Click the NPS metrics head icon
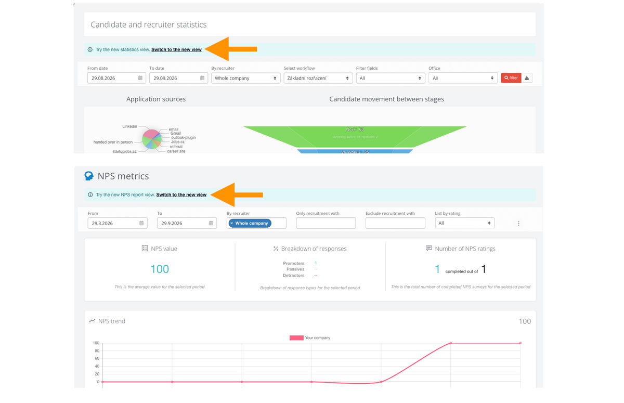 89,176
